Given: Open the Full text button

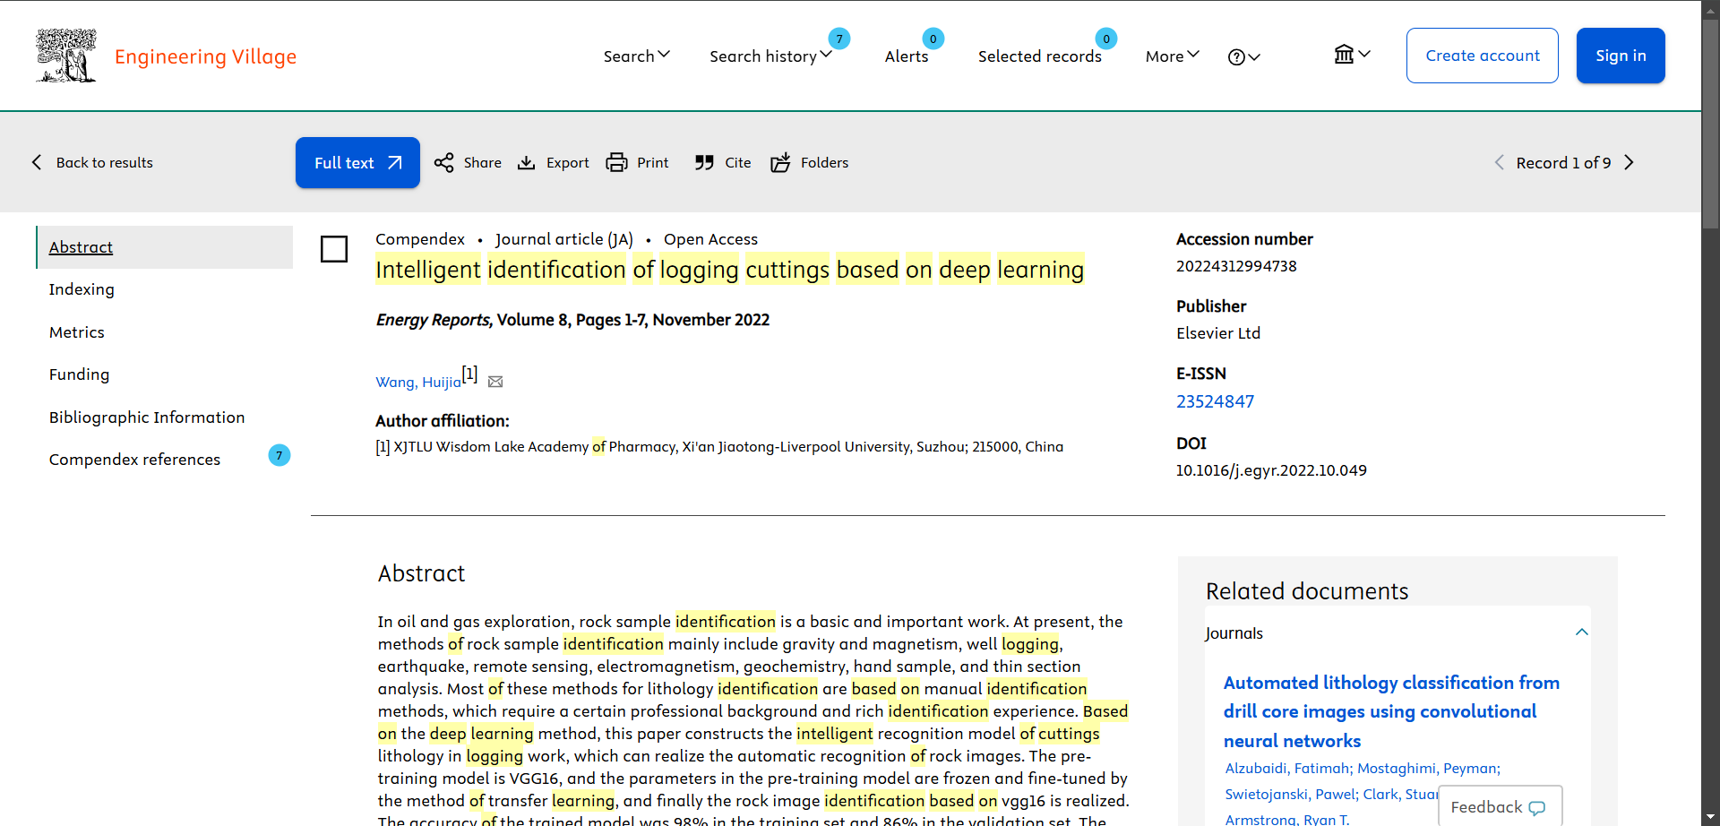Looking at the screenshot, I should pos(357,162).
